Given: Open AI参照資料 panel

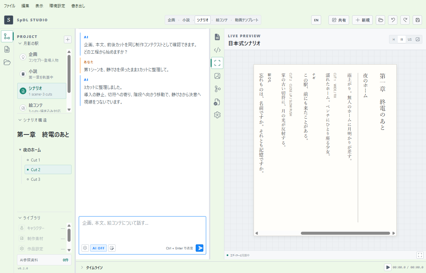Looking at the screenshot, I should click(x=44, y=260).
